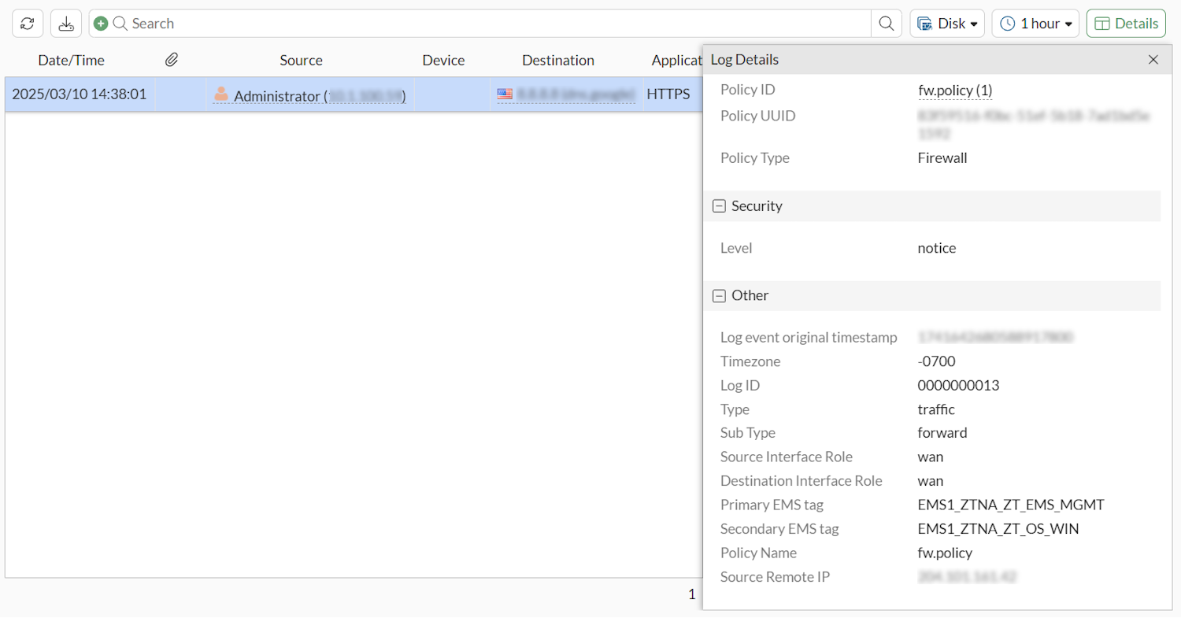
Task: Open the 1 hour time range dropdown
Action: 1035,23
